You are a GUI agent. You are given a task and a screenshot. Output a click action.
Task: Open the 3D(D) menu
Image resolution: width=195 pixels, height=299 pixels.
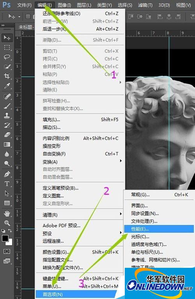pos(164,5)
